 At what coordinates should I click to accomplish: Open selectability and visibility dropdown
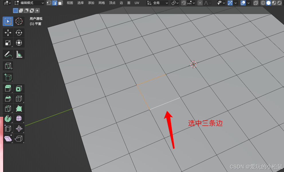221,3
